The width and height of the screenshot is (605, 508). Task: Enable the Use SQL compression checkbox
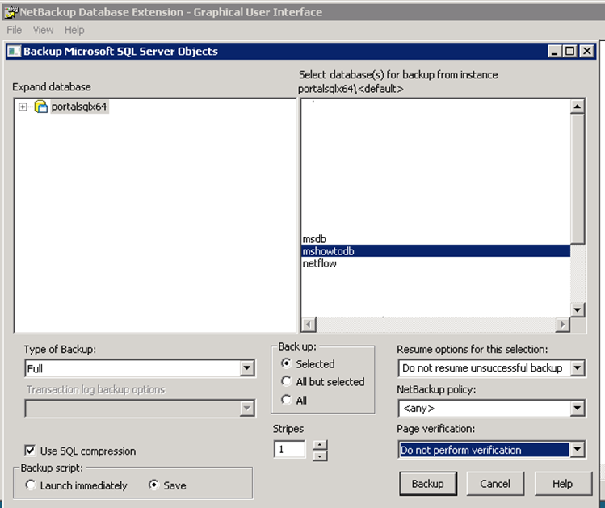coord(31,451)
